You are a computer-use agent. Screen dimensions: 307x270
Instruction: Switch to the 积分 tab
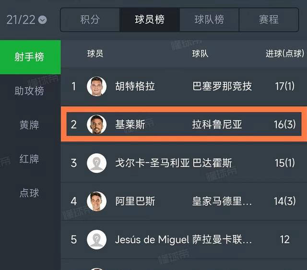coord(90,20)
